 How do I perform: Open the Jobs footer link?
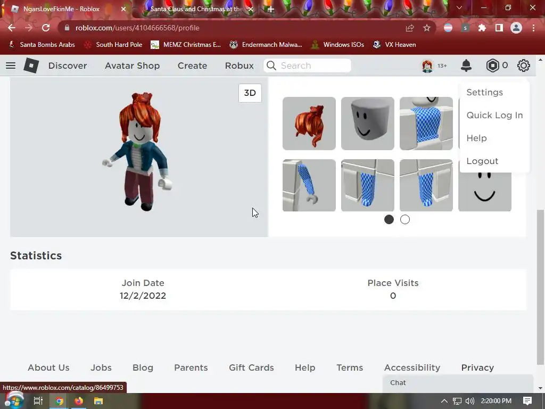(101, 367)
